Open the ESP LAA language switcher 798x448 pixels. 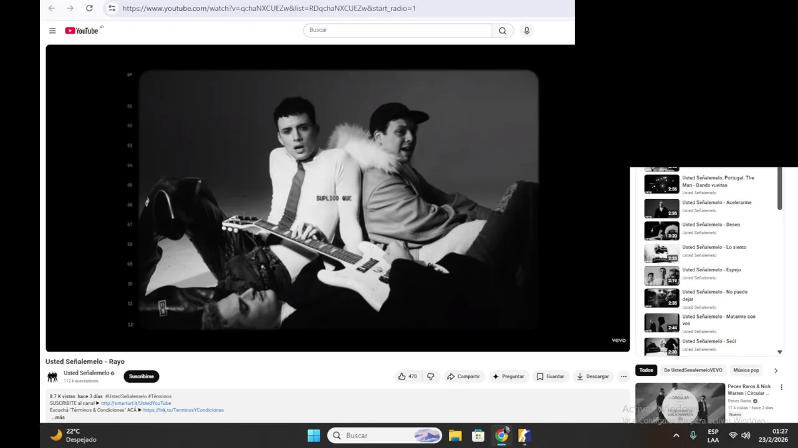coord(713,436)
